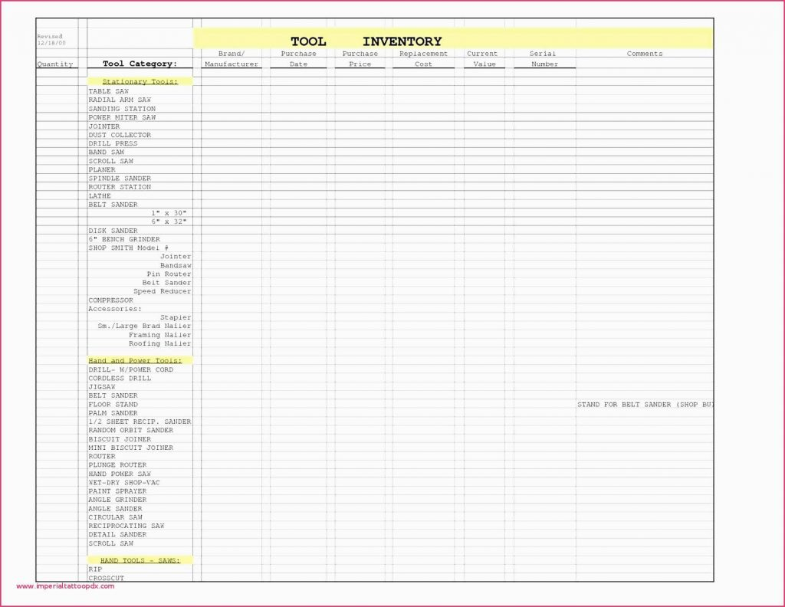The height and width of the screenshot is (607, 785).
Task: Select the SPINDLE SANDER cell
Action: [x=120, y=178]
